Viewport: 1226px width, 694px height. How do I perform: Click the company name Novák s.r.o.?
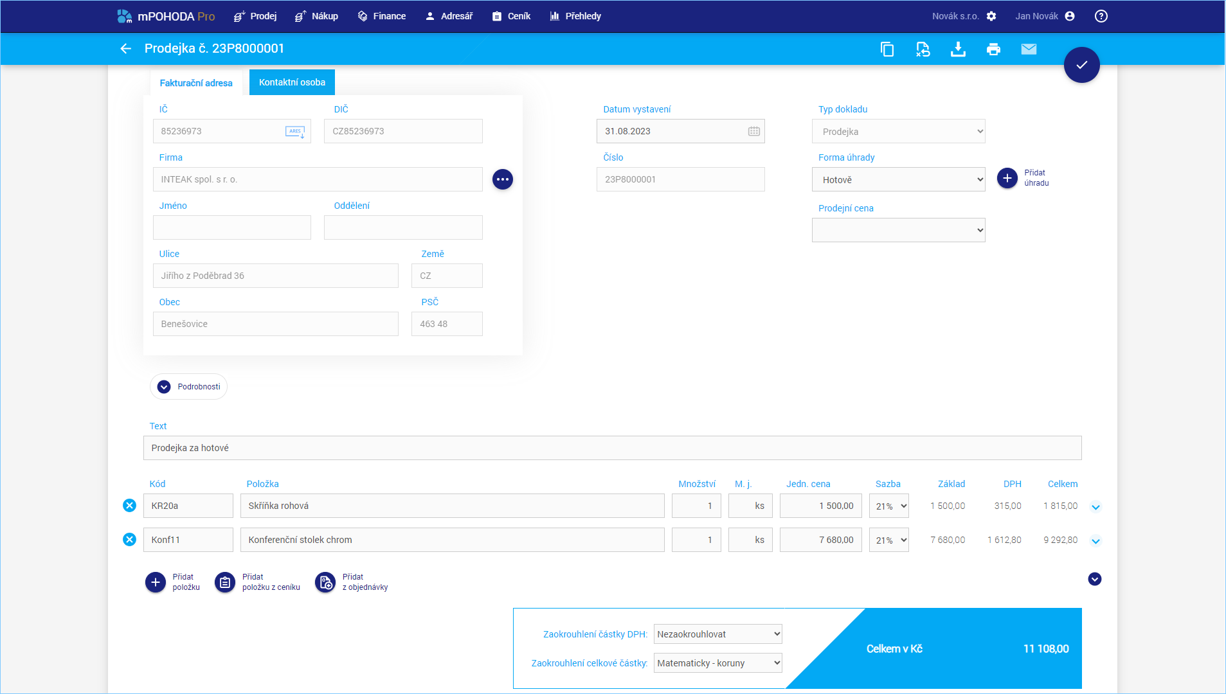point(955,16)
